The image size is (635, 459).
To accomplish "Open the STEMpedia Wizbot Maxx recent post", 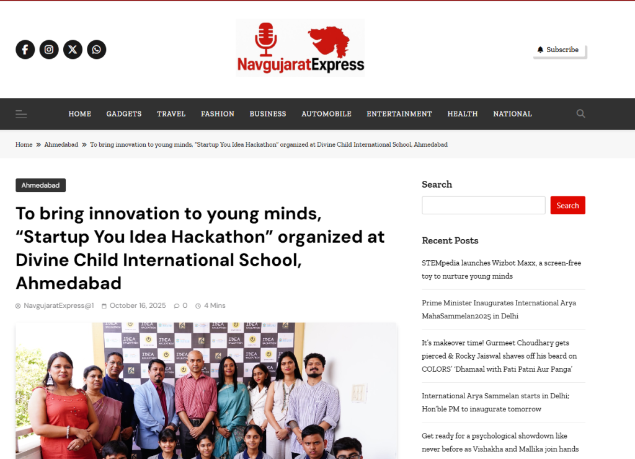I will point(501,269).
